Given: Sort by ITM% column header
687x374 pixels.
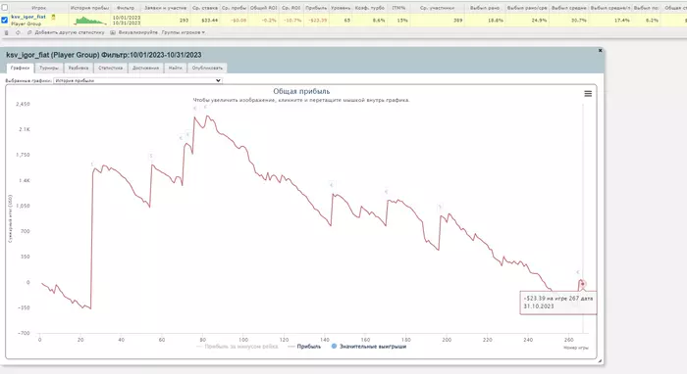Looking at the screenshot, I should (x=398, y=8).
